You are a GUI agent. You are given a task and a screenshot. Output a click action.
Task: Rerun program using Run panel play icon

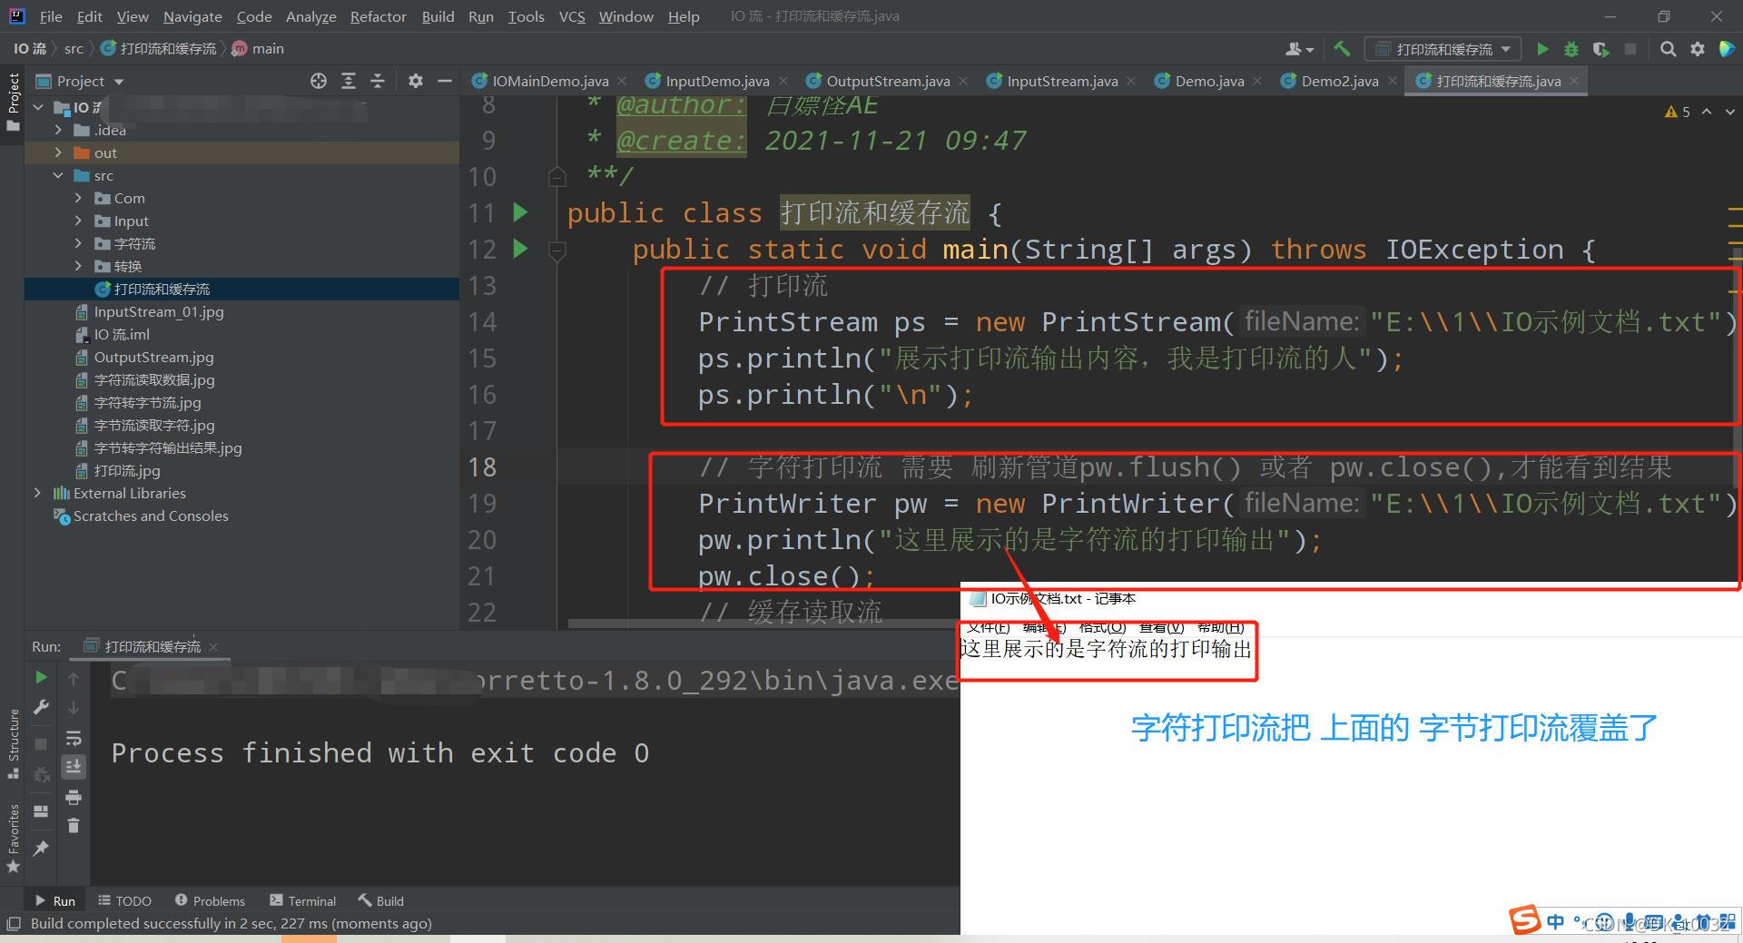click(x=41, y=677)
